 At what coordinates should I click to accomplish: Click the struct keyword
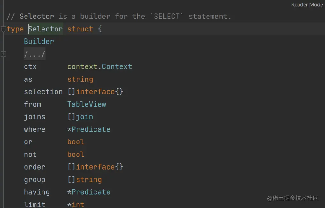tap(80, 29)
